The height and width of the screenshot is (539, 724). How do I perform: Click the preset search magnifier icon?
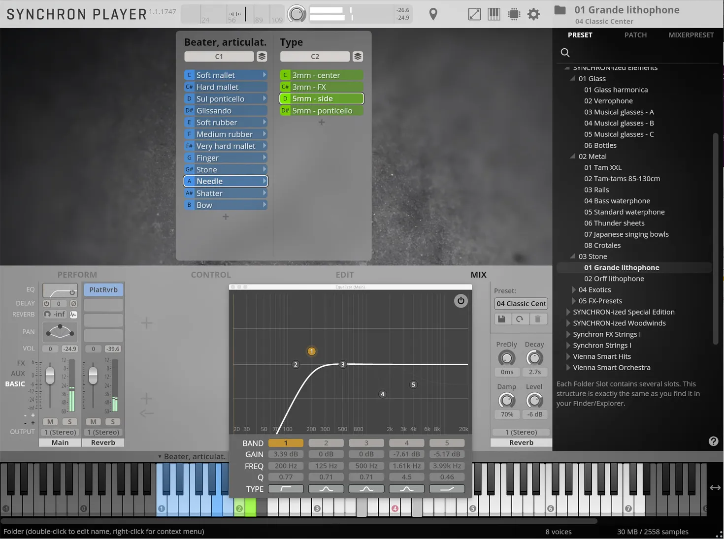pos(565,53)
